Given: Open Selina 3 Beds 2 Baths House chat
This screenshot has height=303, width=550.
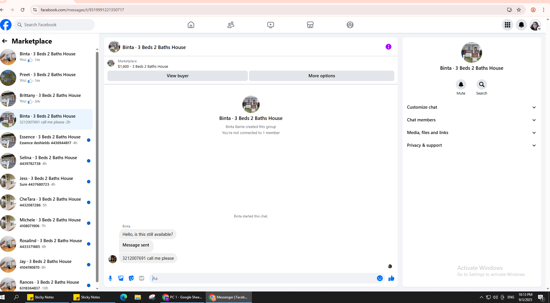Looking at the screenshot, I should tap(46, 161).
